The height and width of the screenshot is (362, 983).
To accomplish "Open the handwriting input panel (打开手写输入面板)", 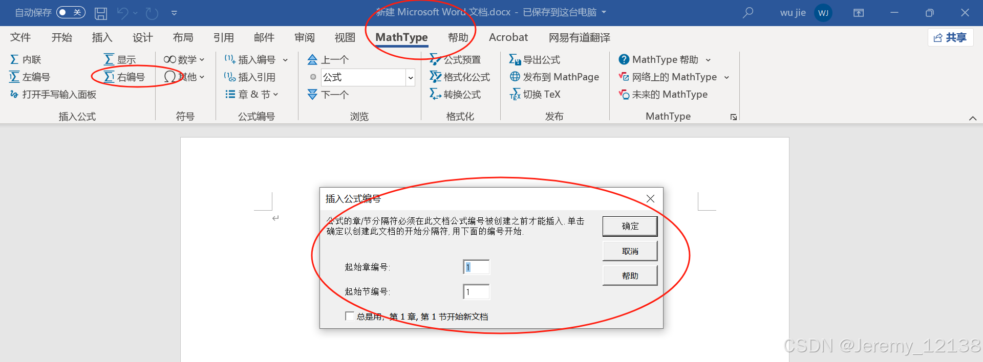I will (53, 95).
